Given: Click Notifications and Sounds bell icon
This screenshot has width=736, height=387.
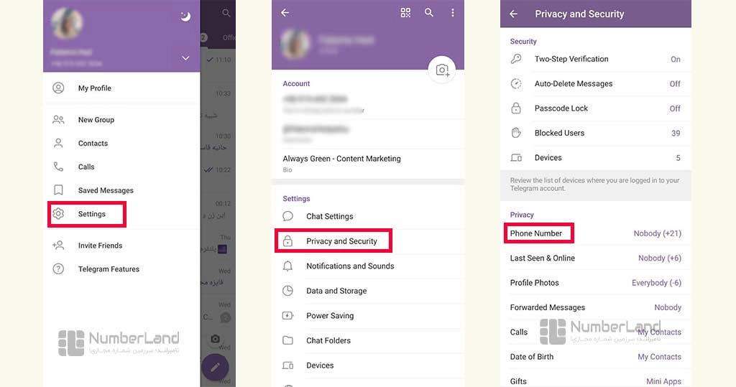Looking at the screenshot, I should tap(287, 266).
